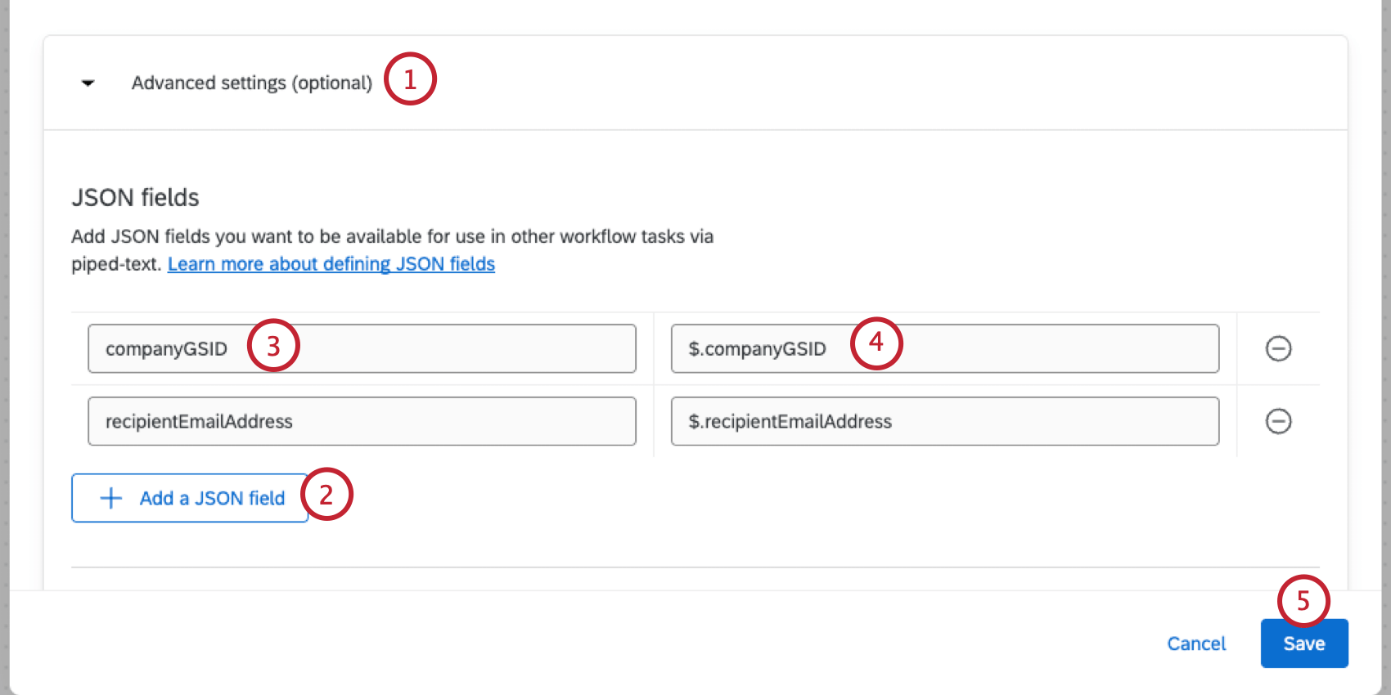
Task: Click the JSON fields section title
Action: tap(136, 197)
